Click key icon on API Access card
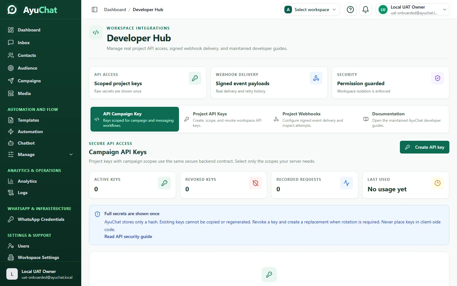 click(195, 78)
